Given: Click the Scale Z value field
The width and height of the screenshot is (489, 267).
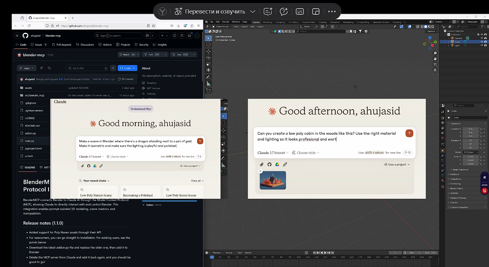Looking at the screenshot, I should pos(470,164).
